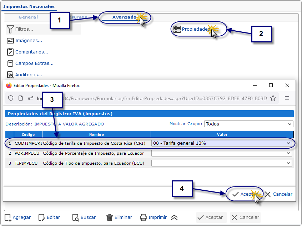Close the Editar Propiedades window

pos(287,85)
